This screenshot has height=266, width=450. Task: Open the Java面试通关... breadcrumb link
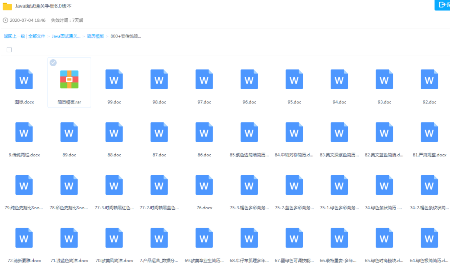pos(66,36)
